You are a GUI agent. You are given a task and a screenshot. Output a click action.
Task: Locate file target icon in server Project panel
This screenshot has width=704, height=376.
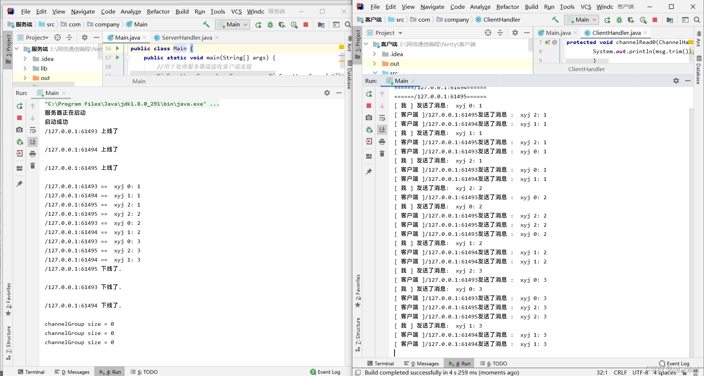[x=58, y=37]
